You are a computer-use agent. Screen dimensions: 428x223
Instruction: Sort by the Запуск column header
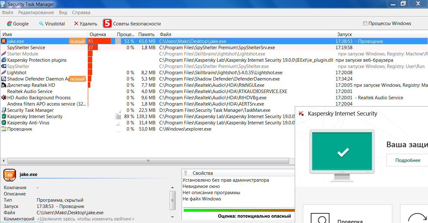[x=382, y=34]
